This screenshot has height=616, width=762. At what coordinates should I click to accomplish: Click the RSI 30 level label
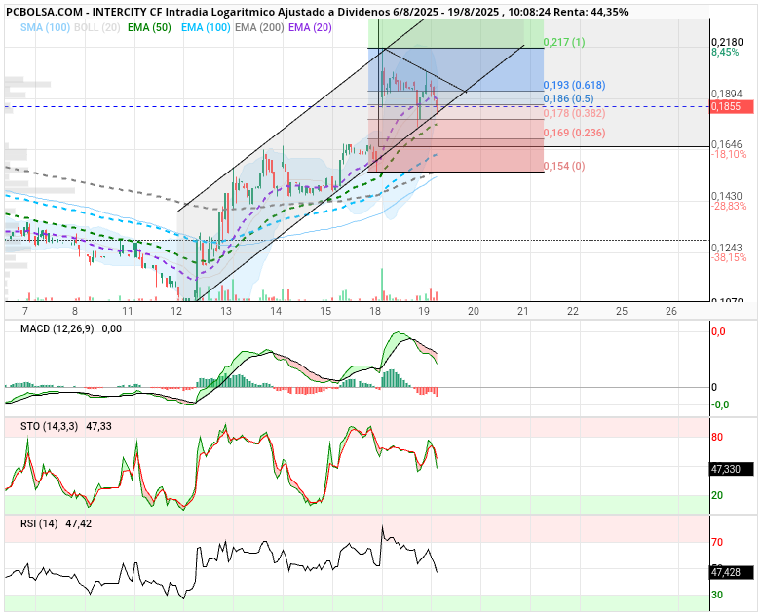(717, 595)
